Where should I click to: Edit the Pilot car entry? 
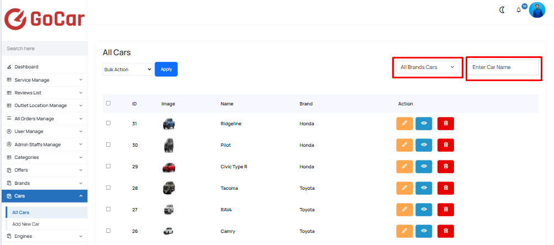(x=404, y=145)
